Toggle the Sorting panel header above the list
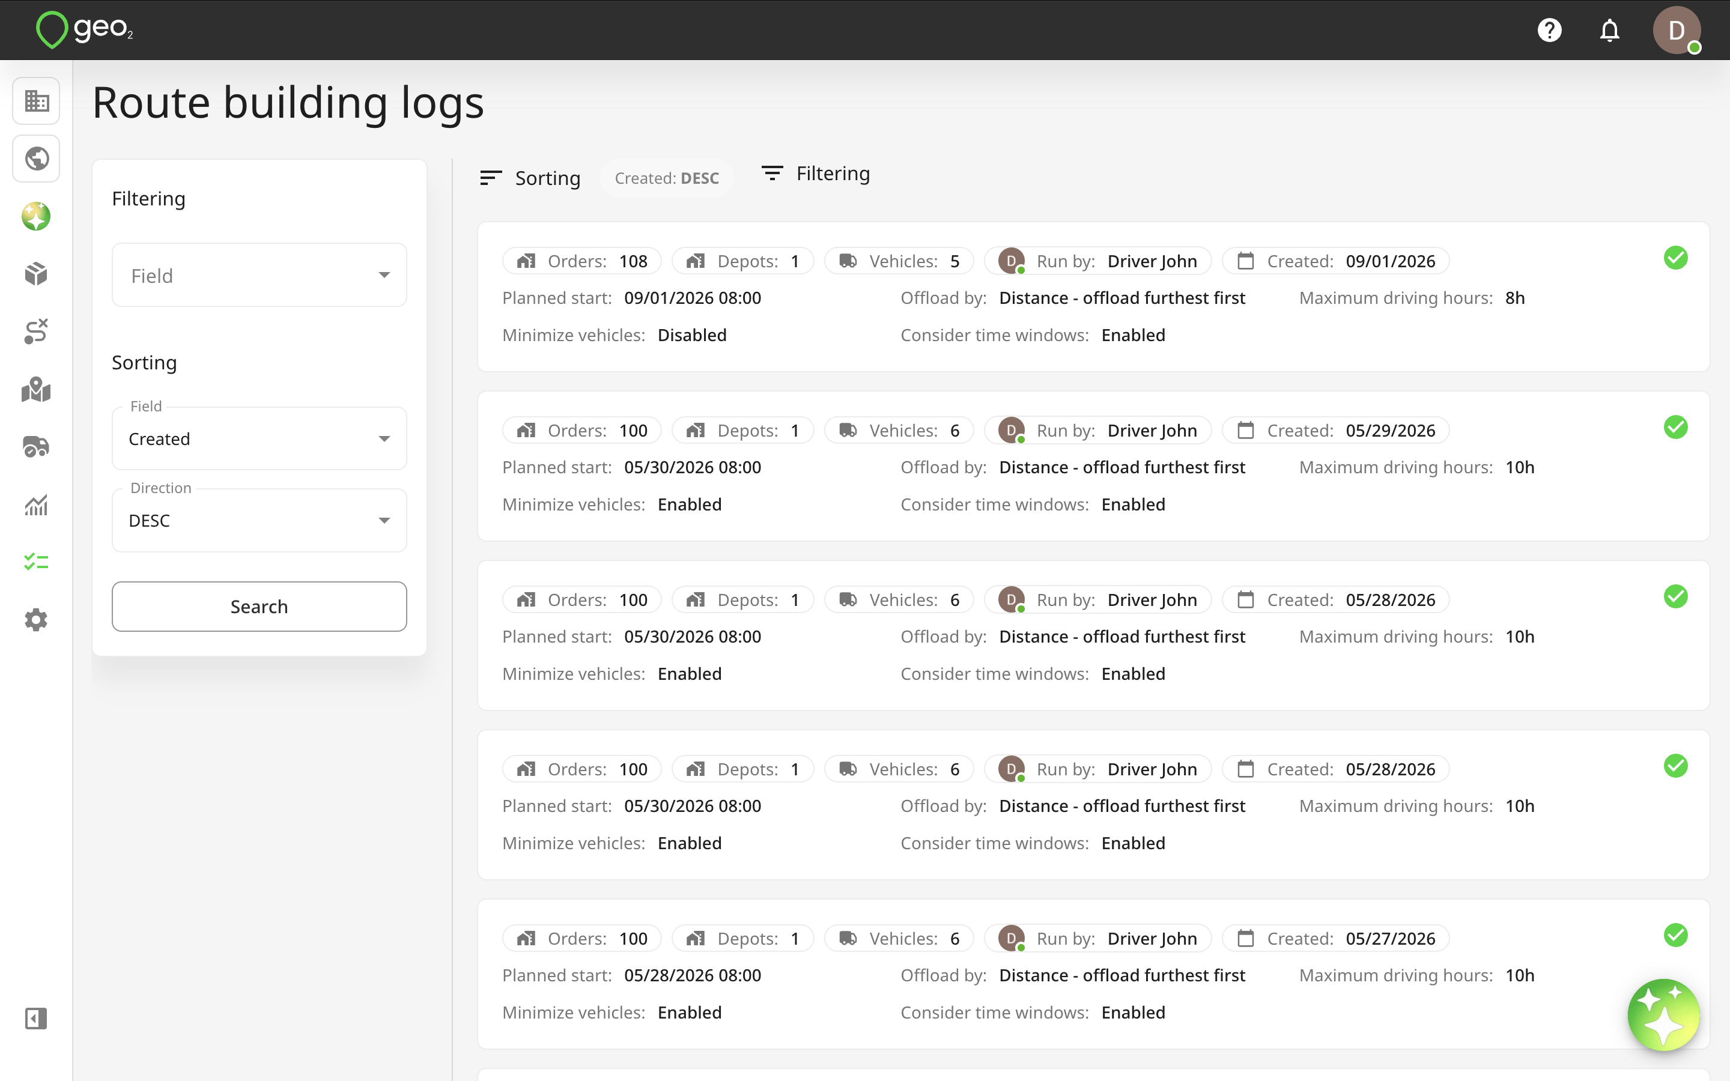This screenshot has height=1081, width=1730. coord(530,178)
